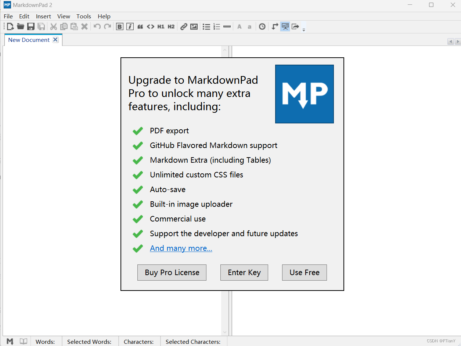Click the Enter Key button
Image resolution: width=461 pixels, height=346 pixels.
point(244,273)
